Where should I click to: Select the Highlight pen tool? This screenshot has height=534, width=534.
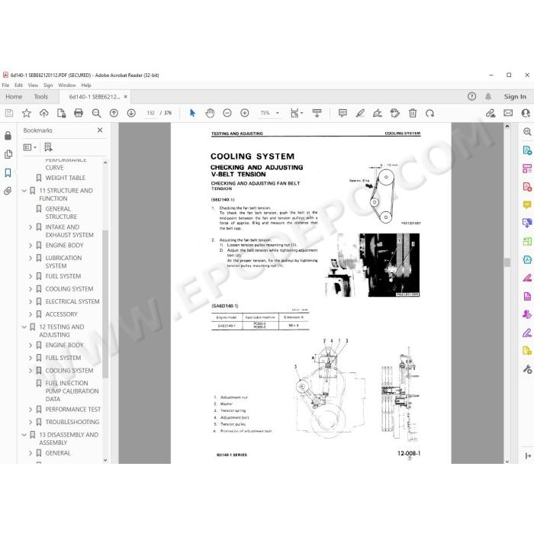click(360, 113)
